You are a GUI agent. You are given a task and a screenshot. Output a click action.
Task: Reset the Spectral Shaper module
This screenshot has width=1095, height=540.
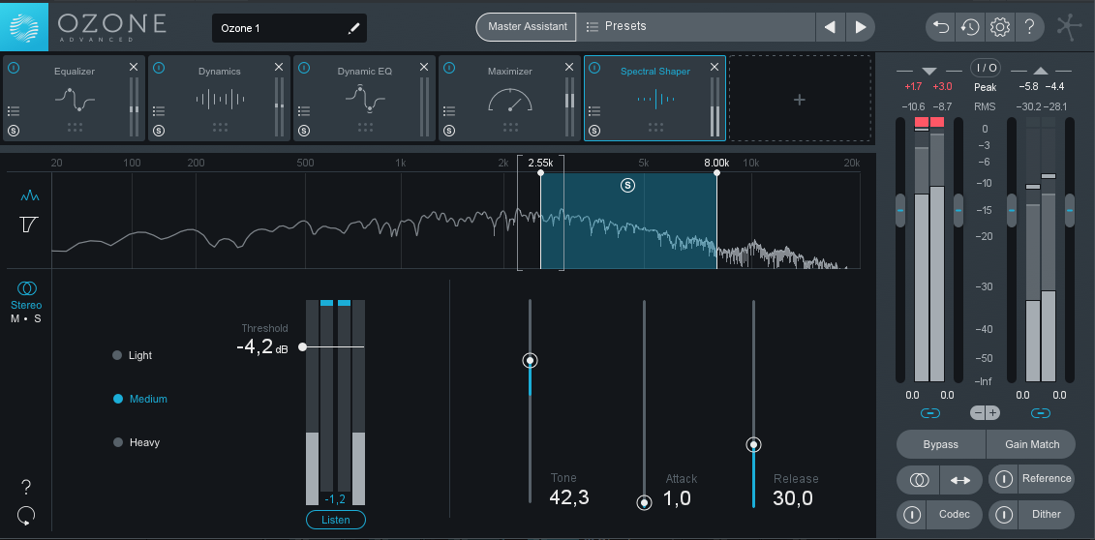point(26,515)
